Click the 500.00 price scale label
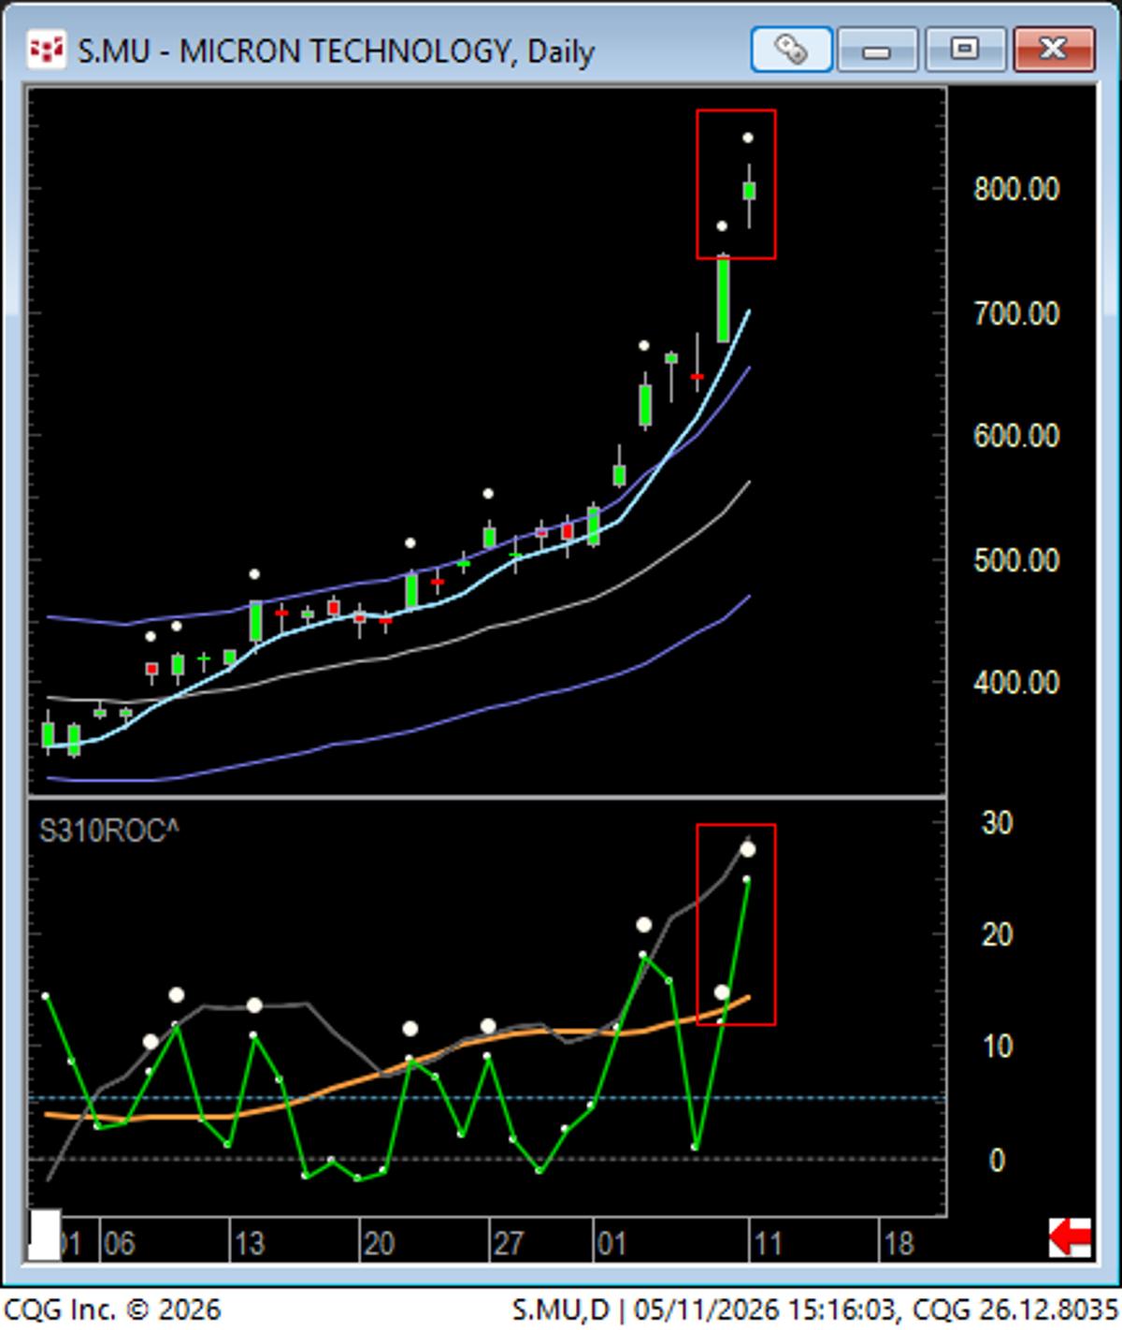This screenshot has height=1330, width=1122. tap(1016, 560)
